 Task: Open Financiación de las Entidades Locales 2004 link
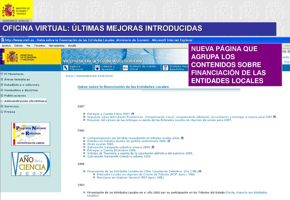click(x=143, y=171)
